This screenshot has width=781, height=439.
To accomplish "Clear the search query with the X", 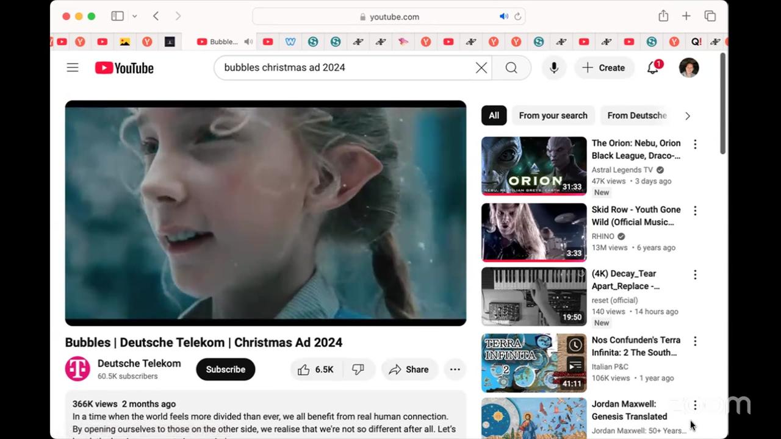I will point(481,68).
